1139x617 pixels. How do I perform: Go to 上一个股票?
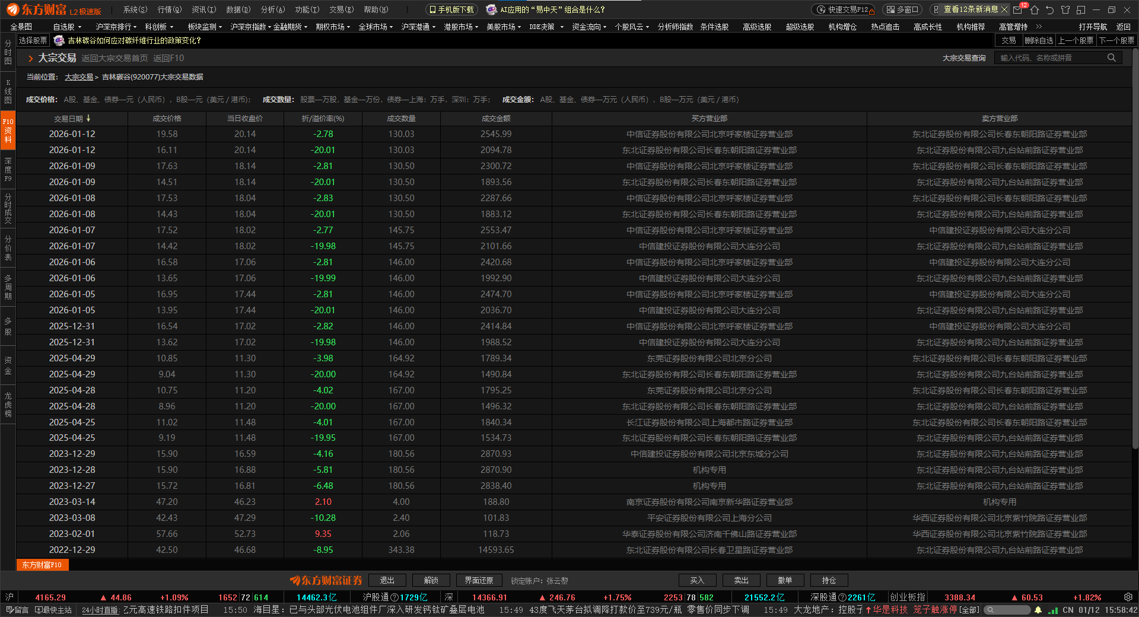1076,40
